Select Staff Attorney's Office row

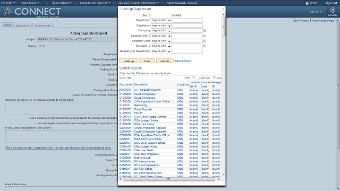[148, 139]
